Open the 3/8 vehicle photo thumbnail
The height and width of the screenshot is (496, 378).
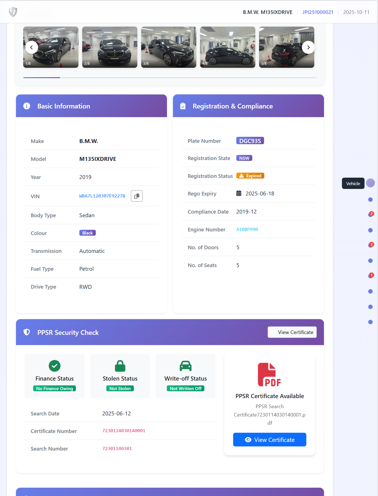tap(169, 47)
